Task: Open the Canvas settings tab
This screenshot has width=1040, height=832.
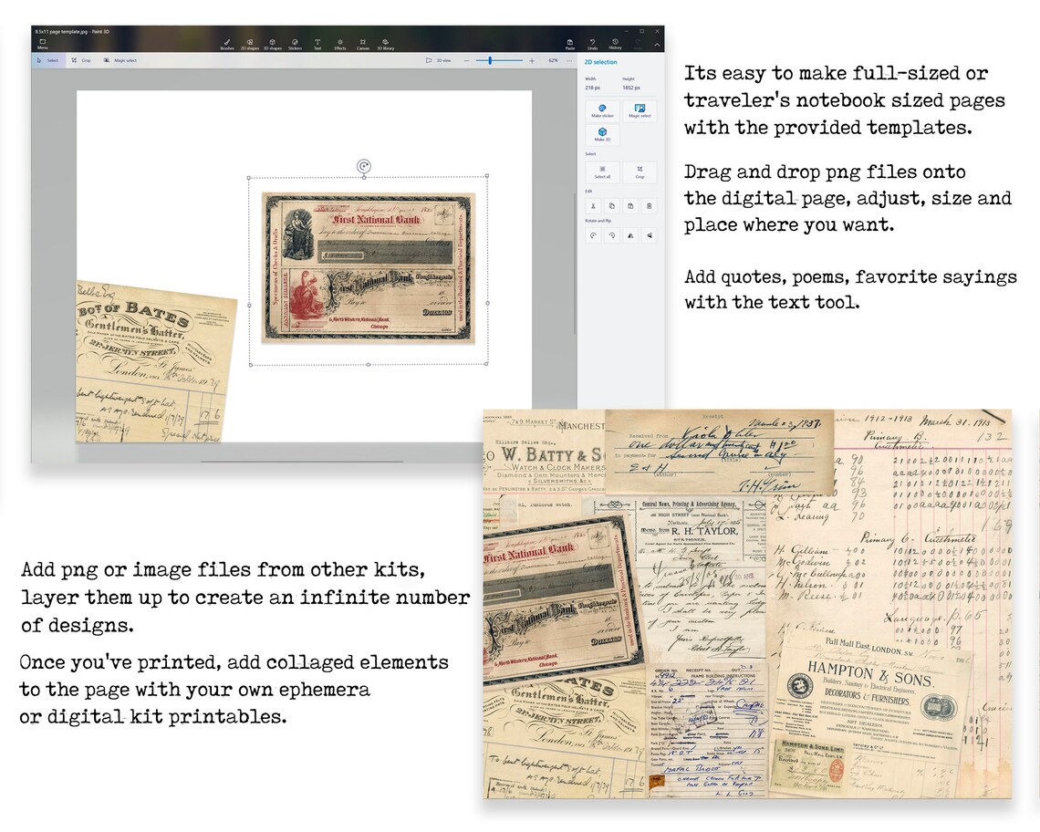Action: click(363, 45)
